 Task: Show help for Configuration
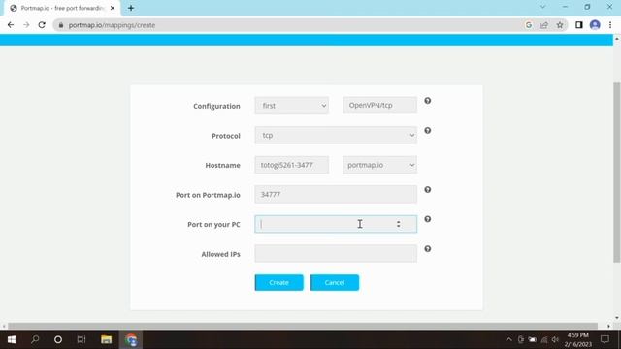pyautogui.click(x=427, y=101)
